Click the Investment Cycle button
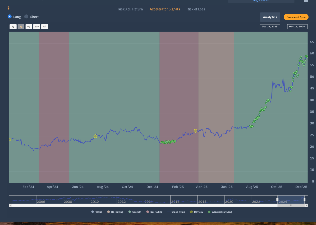The width and height of the screenshot is (316, 225). click(296, 17)
